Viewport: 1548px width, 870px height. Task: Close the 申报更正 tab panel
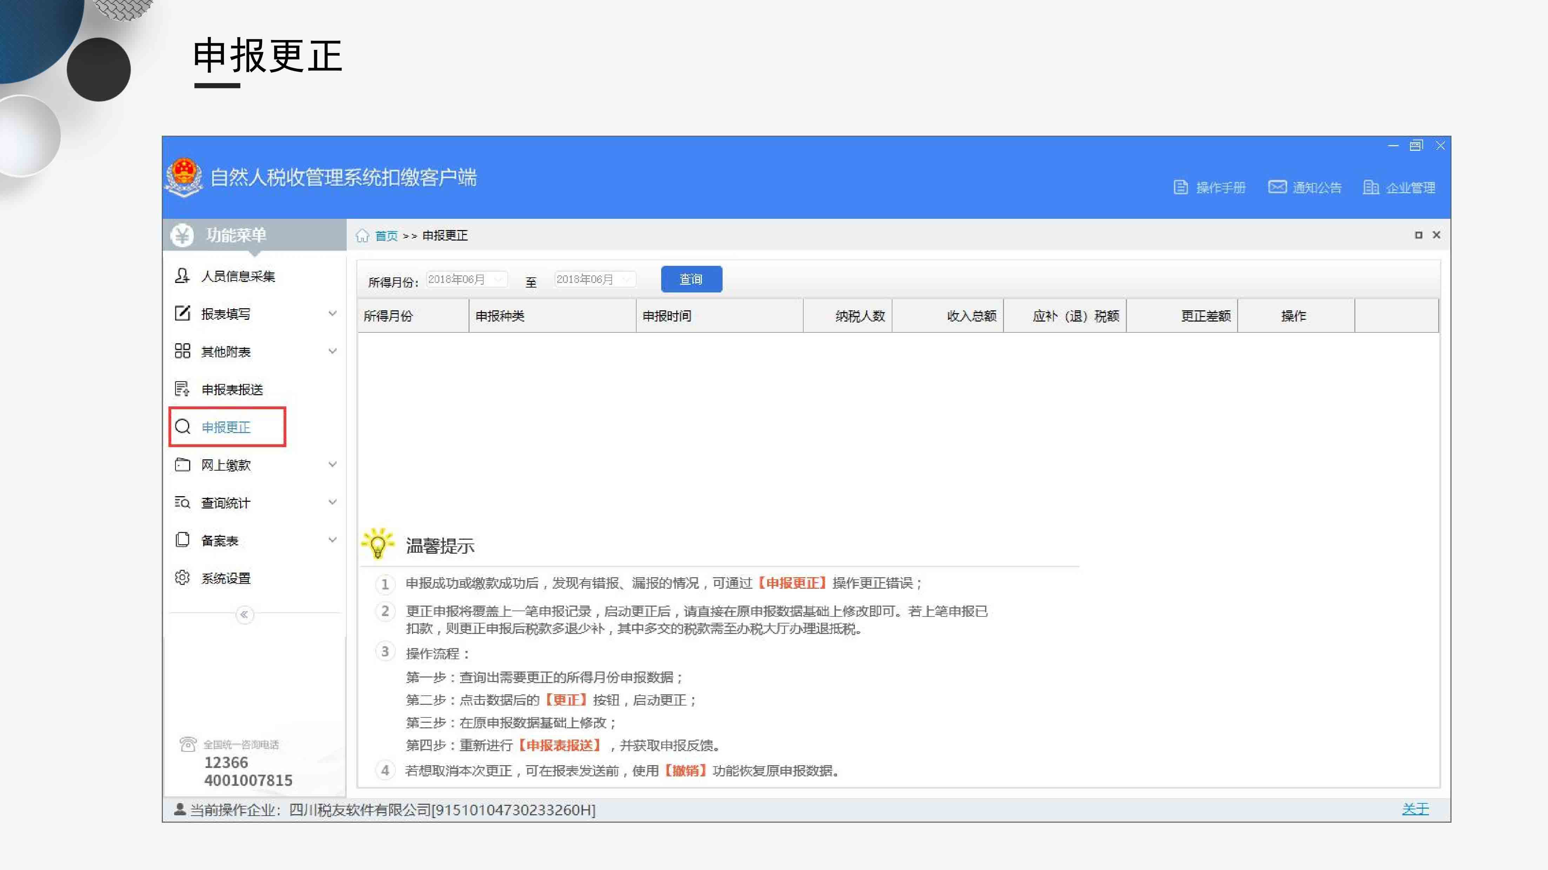1436,235
